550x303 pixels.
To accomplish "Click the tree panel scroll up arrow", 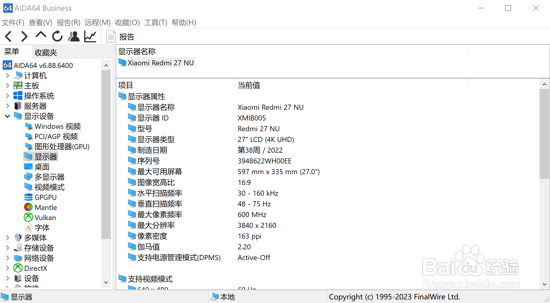I will 106,65.
